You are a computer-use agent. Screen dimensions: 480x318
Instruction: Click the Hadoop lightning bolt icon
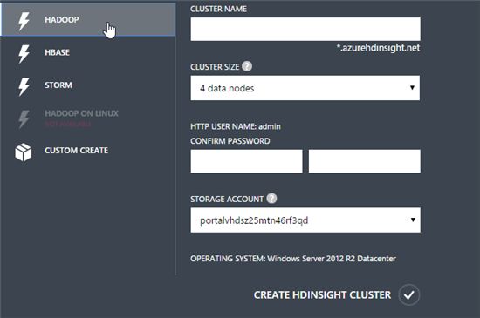tap(24, 21)
